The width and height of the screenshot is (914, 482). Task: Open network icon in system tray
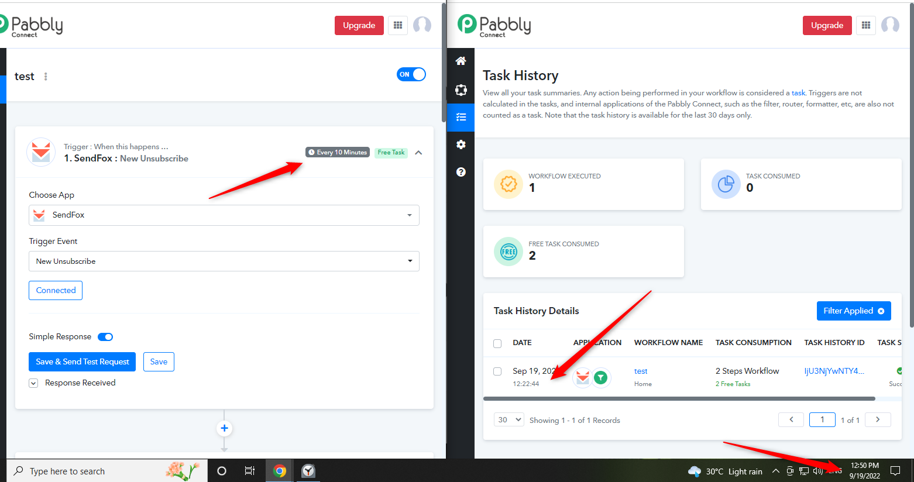tap(804, 471)
